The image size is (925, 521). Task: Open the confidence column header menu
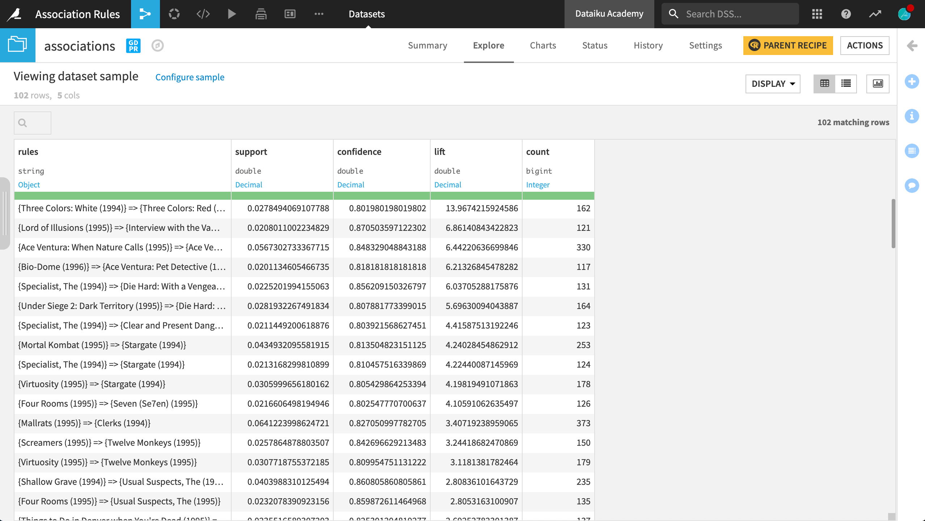(359, 152)
